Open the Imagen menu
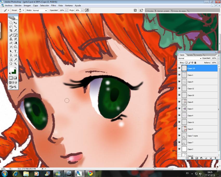 point(27,5)
